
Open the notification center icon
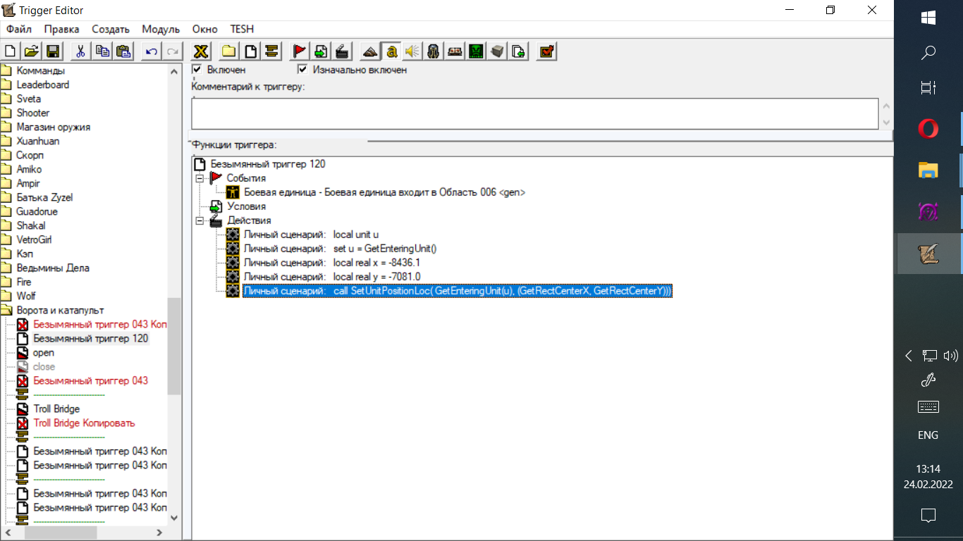[928, 515]
